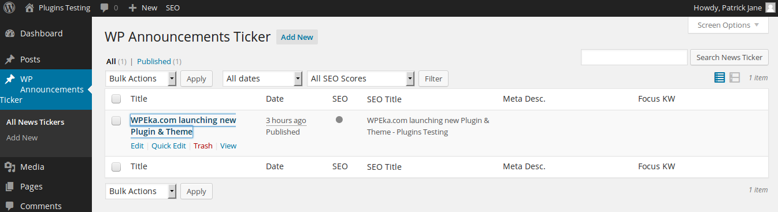778x212 pixels.
Task: Click the home icon beside Plugins Testing
Action: pos(29,8)
